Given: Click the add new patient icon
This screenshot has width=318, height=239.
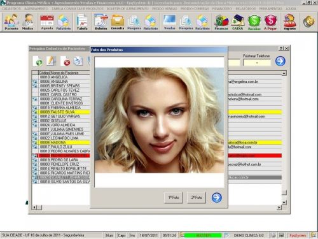Looking at the screenshot, I should tap(38, 61).
